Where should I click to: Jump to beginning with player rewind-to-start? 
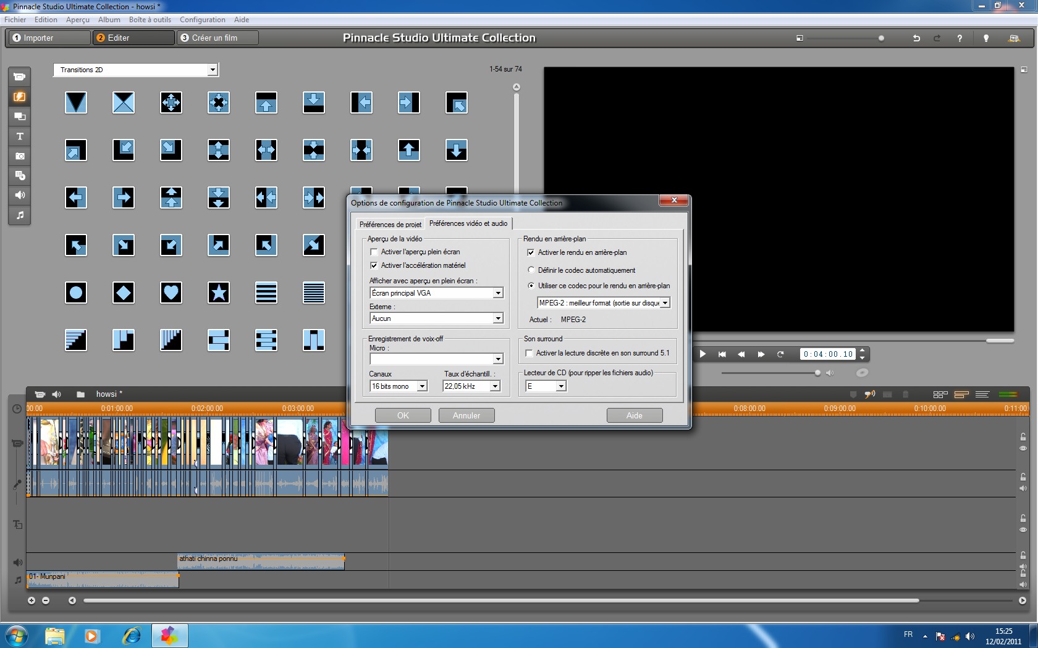point(722,354)
